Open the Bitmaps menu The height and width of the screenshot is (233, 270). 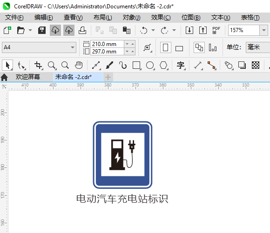point(191,18)
